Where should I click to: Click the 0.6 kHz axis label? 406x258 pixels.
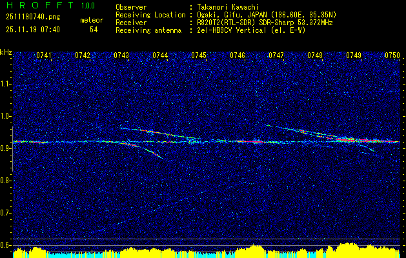click(x=6, y=245)
